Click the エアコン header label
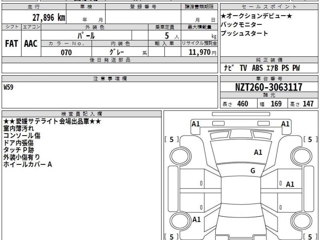The image size is (320, 240). point(31,27)
